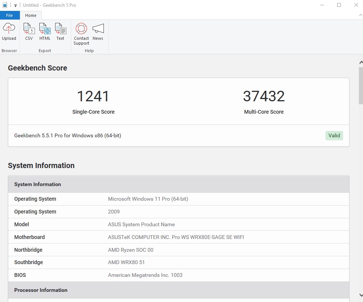Viewport: 363px width, 302px height.
Task: Click the BIOS row label
Action: tap(20, 275)
